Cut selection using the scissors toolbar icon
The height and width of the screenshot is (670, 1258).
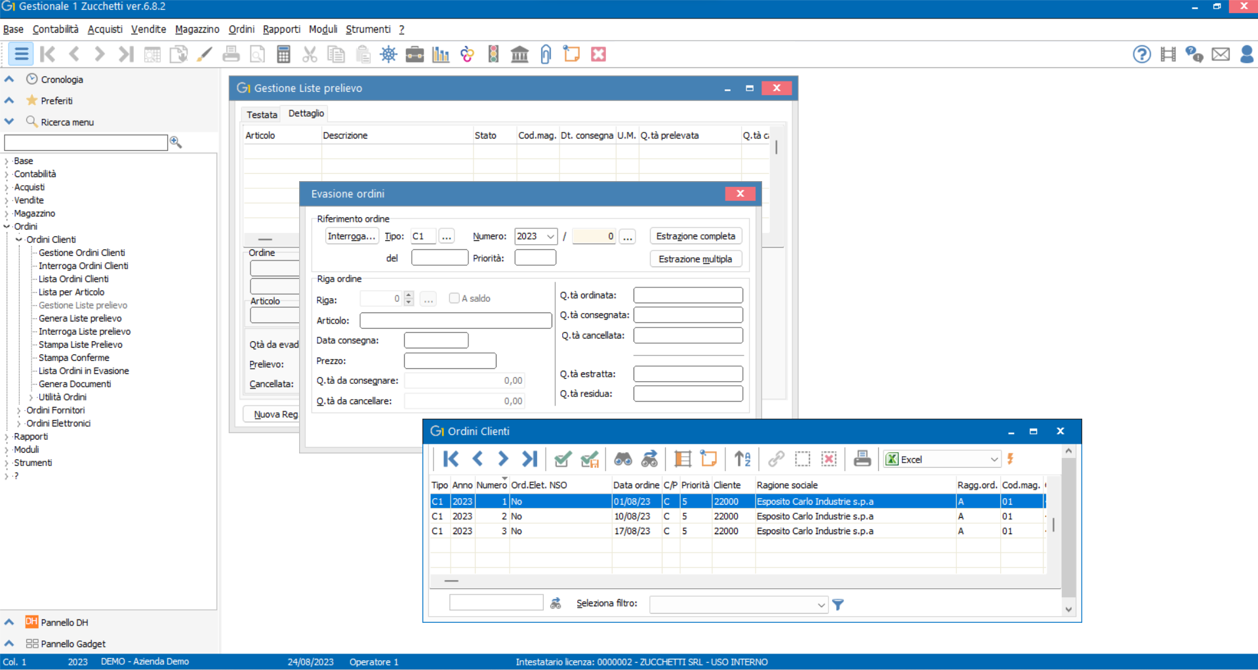pos(310,54)
